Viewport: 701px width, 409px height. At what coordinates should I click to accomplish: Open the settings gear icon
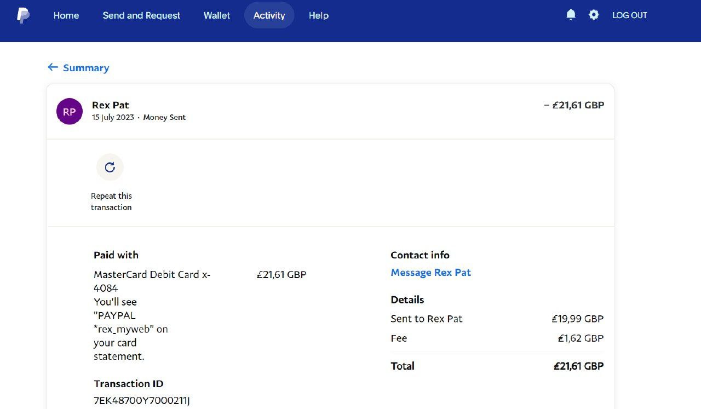[594, 15]
